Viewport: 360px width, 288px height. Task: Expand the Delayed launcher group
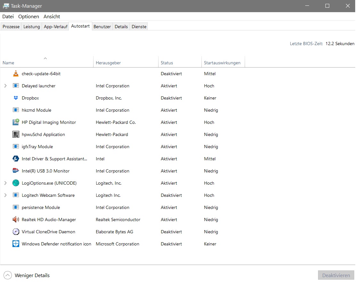(x=5, y=86)
